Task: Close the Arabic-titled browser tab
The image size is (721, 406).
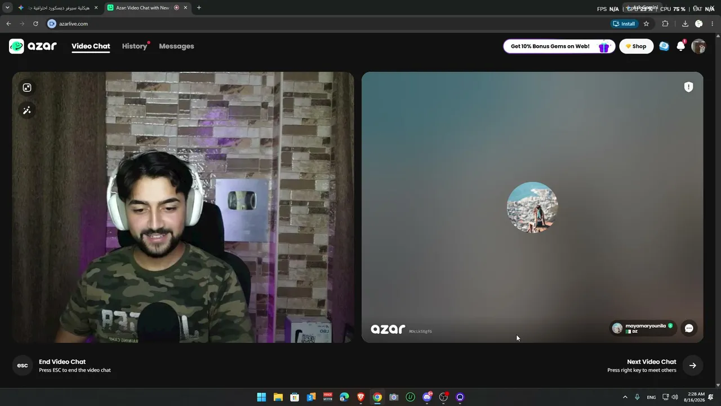Action: tap(96, 8)
